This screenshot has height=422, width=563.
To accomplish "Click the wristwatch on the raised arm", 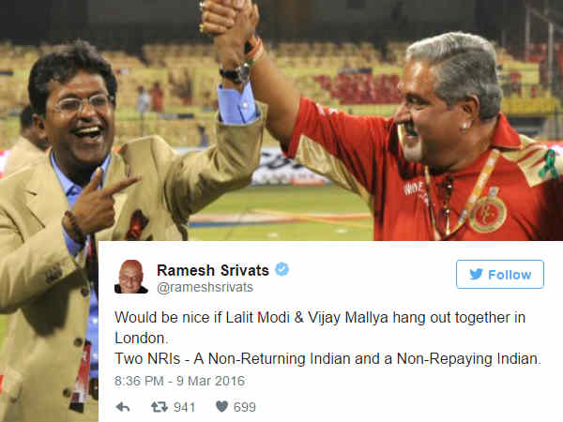I will pyautogui.click(x=236, y=74).
